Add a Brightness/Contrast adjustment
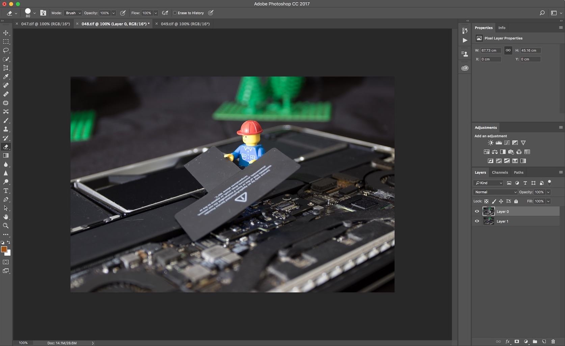This screenshot has height=346, width=565. pyautogui.click(x=490, y=143)
